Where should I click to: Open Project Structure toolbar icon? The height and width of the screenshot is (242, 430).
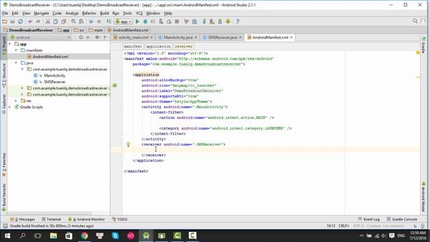(194, 22)
